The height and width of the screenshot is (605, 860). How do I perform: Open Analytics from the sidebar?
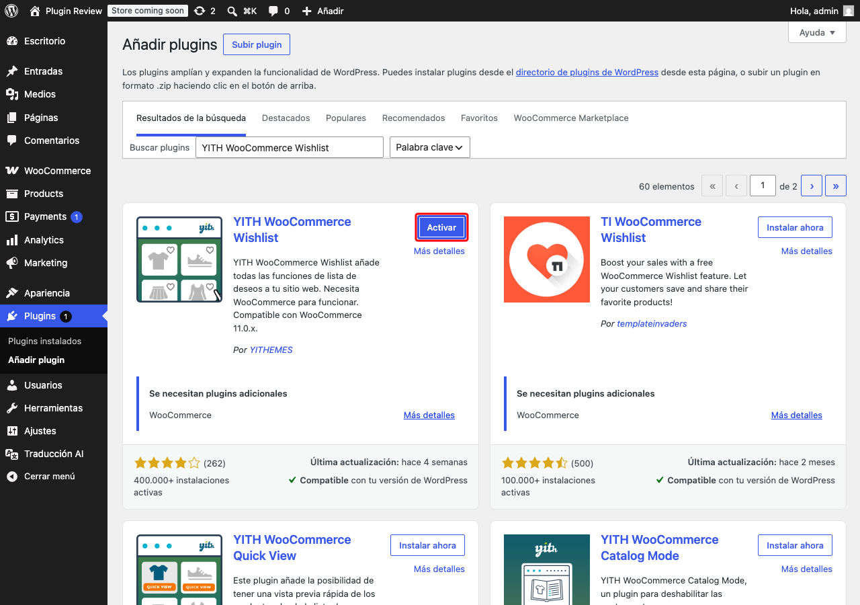pyautogui.click(x=54, y=240)
